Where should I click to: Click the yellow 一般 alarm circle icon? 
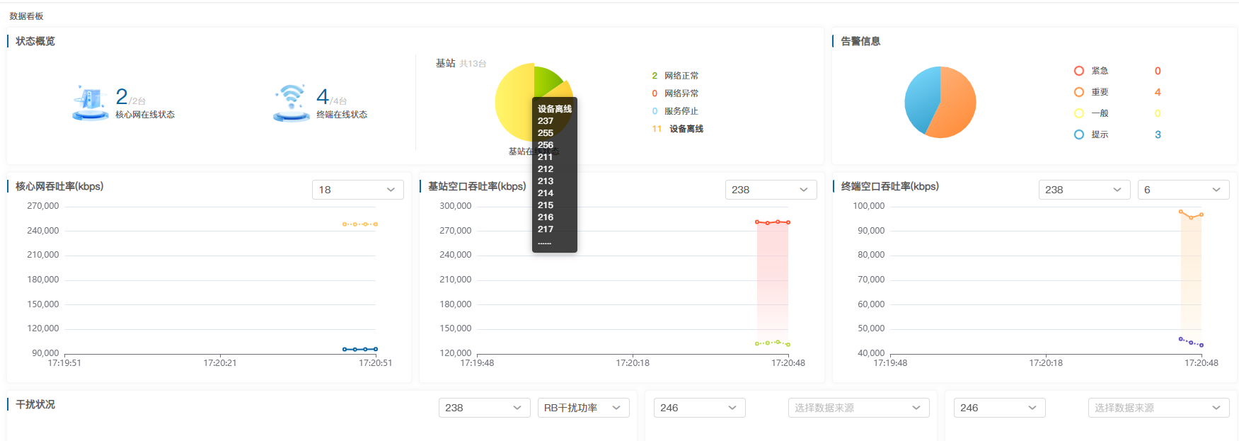coord(1078,113)
